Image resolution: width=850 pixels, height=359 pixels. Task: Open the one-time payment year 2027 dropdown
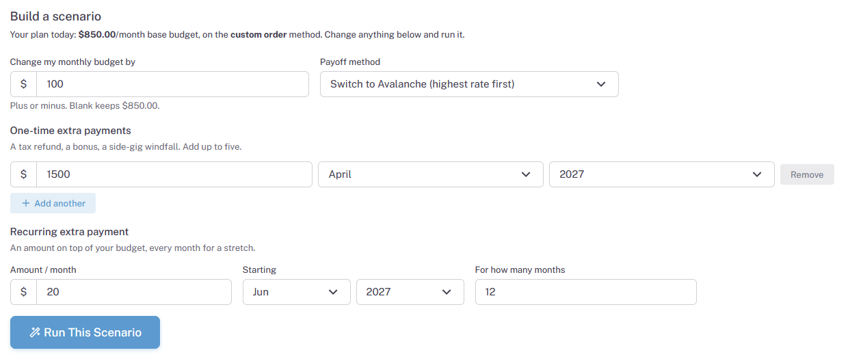click(661, 174)
